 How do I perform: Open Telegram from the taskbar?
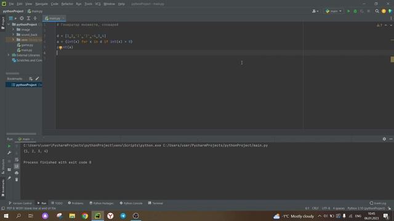[x=123, y=216]
